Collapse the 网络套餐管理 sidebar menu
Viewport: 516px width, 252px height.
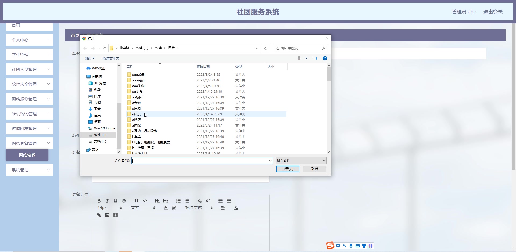30,143
